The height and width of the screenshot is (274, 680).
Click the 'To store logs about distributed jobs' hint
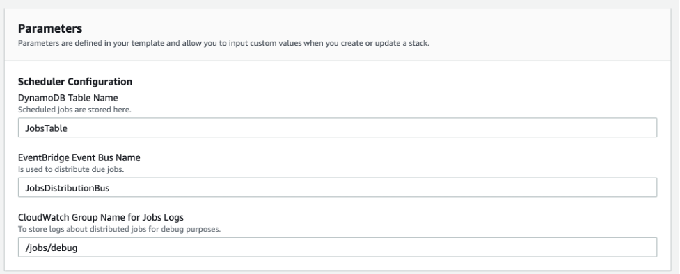click(x=119, y=229)
